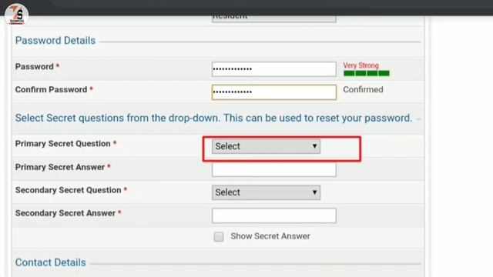This screenshot has width=493, height=277.
Task: Click the "Select Secret questions" instruction heading
Action: pos(213,118)
